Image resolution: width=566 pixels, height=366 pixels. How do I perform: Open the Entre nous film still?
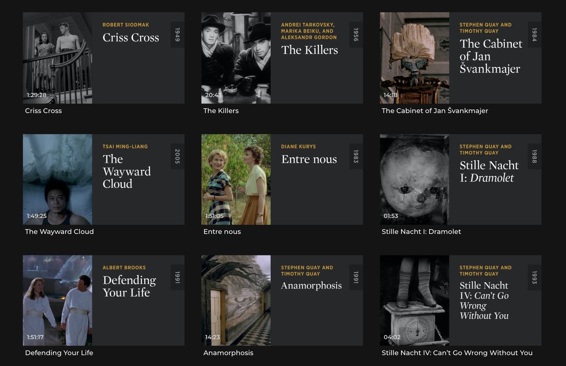pos(236,179)
